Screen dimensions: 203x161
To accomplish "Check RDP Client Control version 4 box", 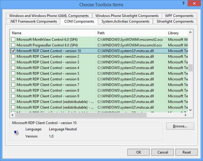I will (13, 68).
